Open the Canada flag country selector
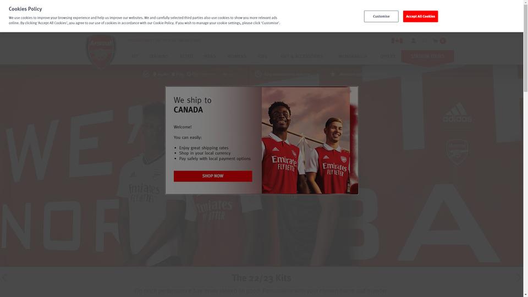The width and height of the screenshot is (528, 297). (x=397, y=41)
